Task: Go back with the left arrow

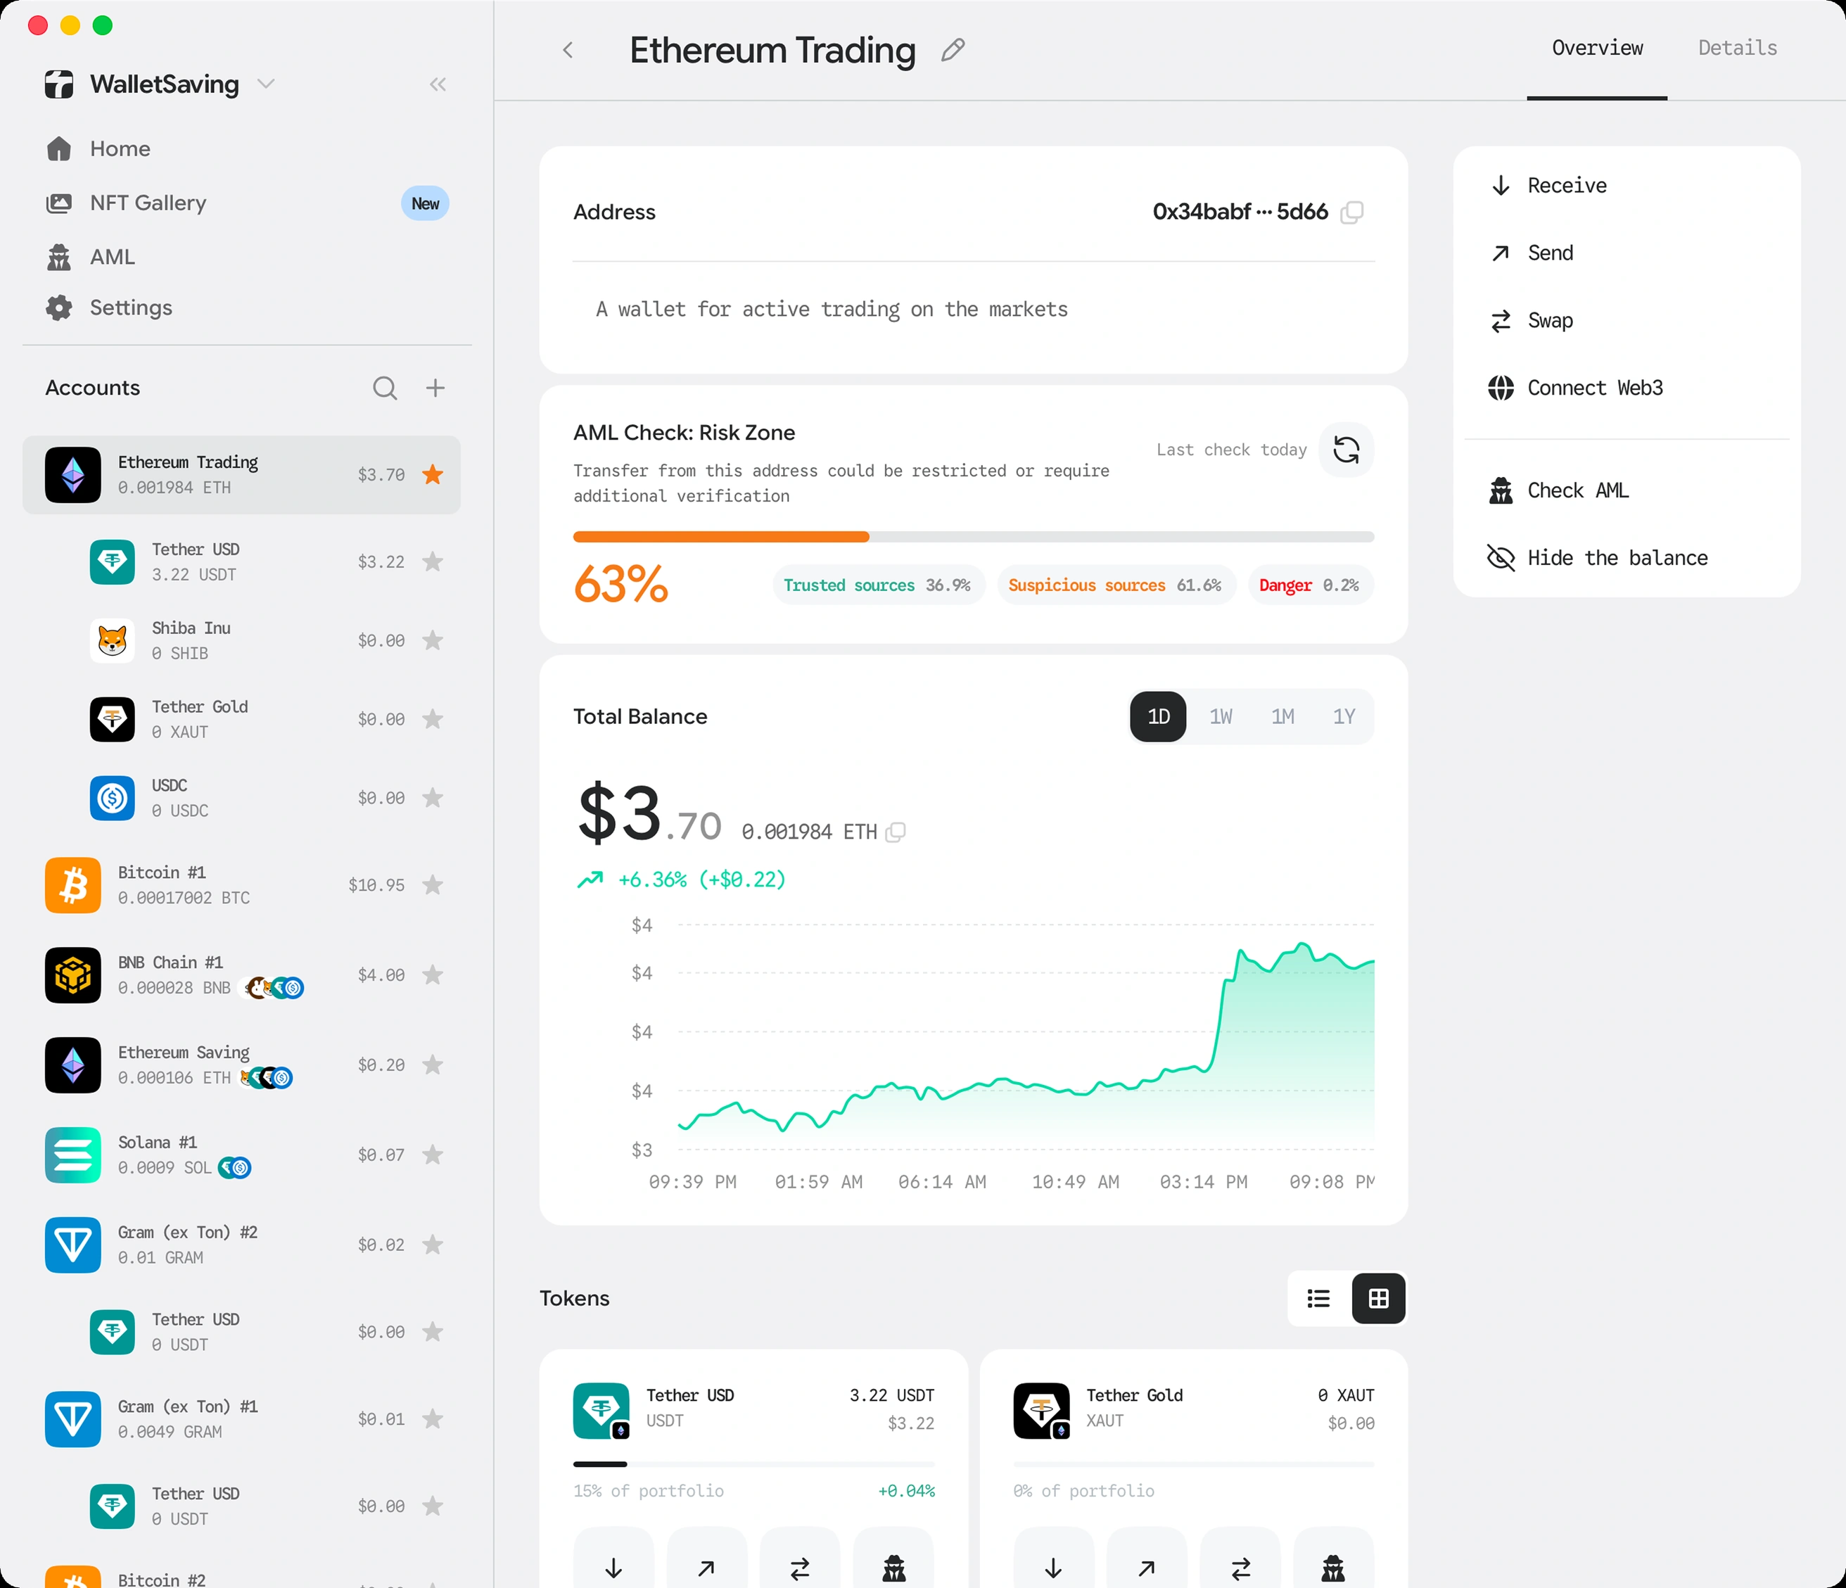Action: (x=568, y=50)
